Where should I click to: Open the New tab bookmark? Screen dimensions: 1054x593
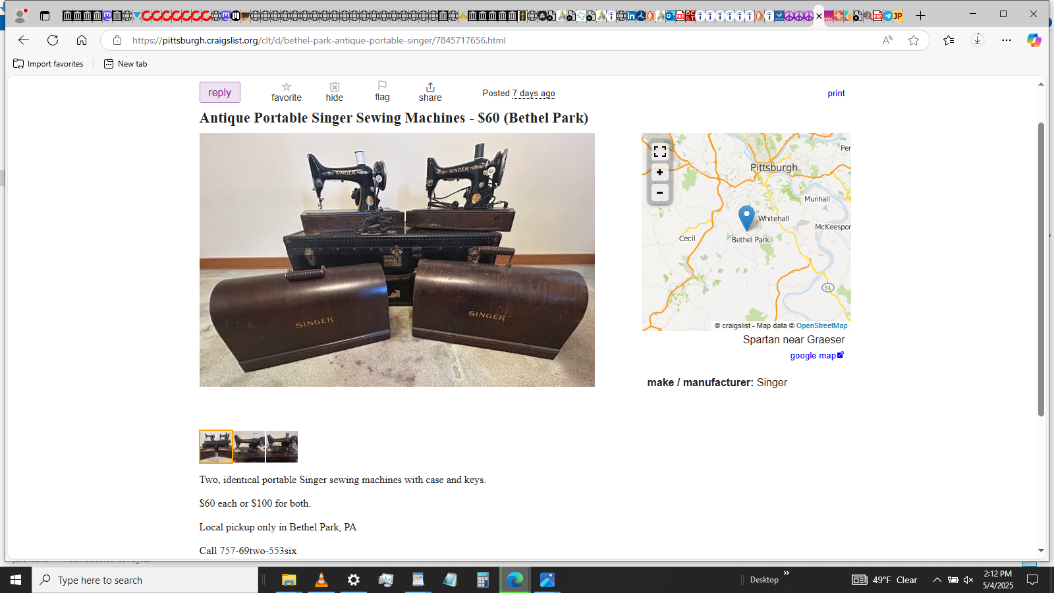126,64
